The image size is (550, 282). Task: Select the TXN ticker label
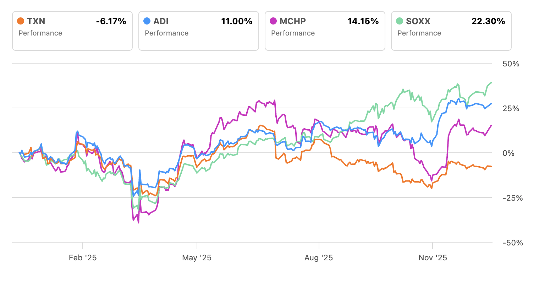point(36,21)
